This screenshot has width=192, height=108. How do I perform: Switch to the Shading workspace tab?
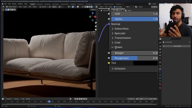click(73, 4)
